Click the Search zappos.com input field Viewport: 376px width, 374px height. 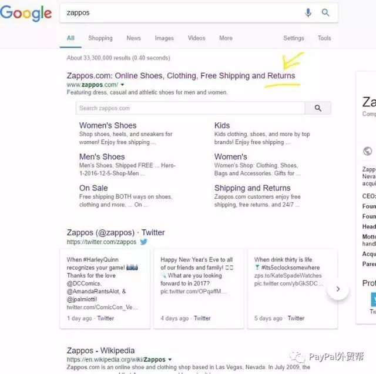click(x=190, y=108)
